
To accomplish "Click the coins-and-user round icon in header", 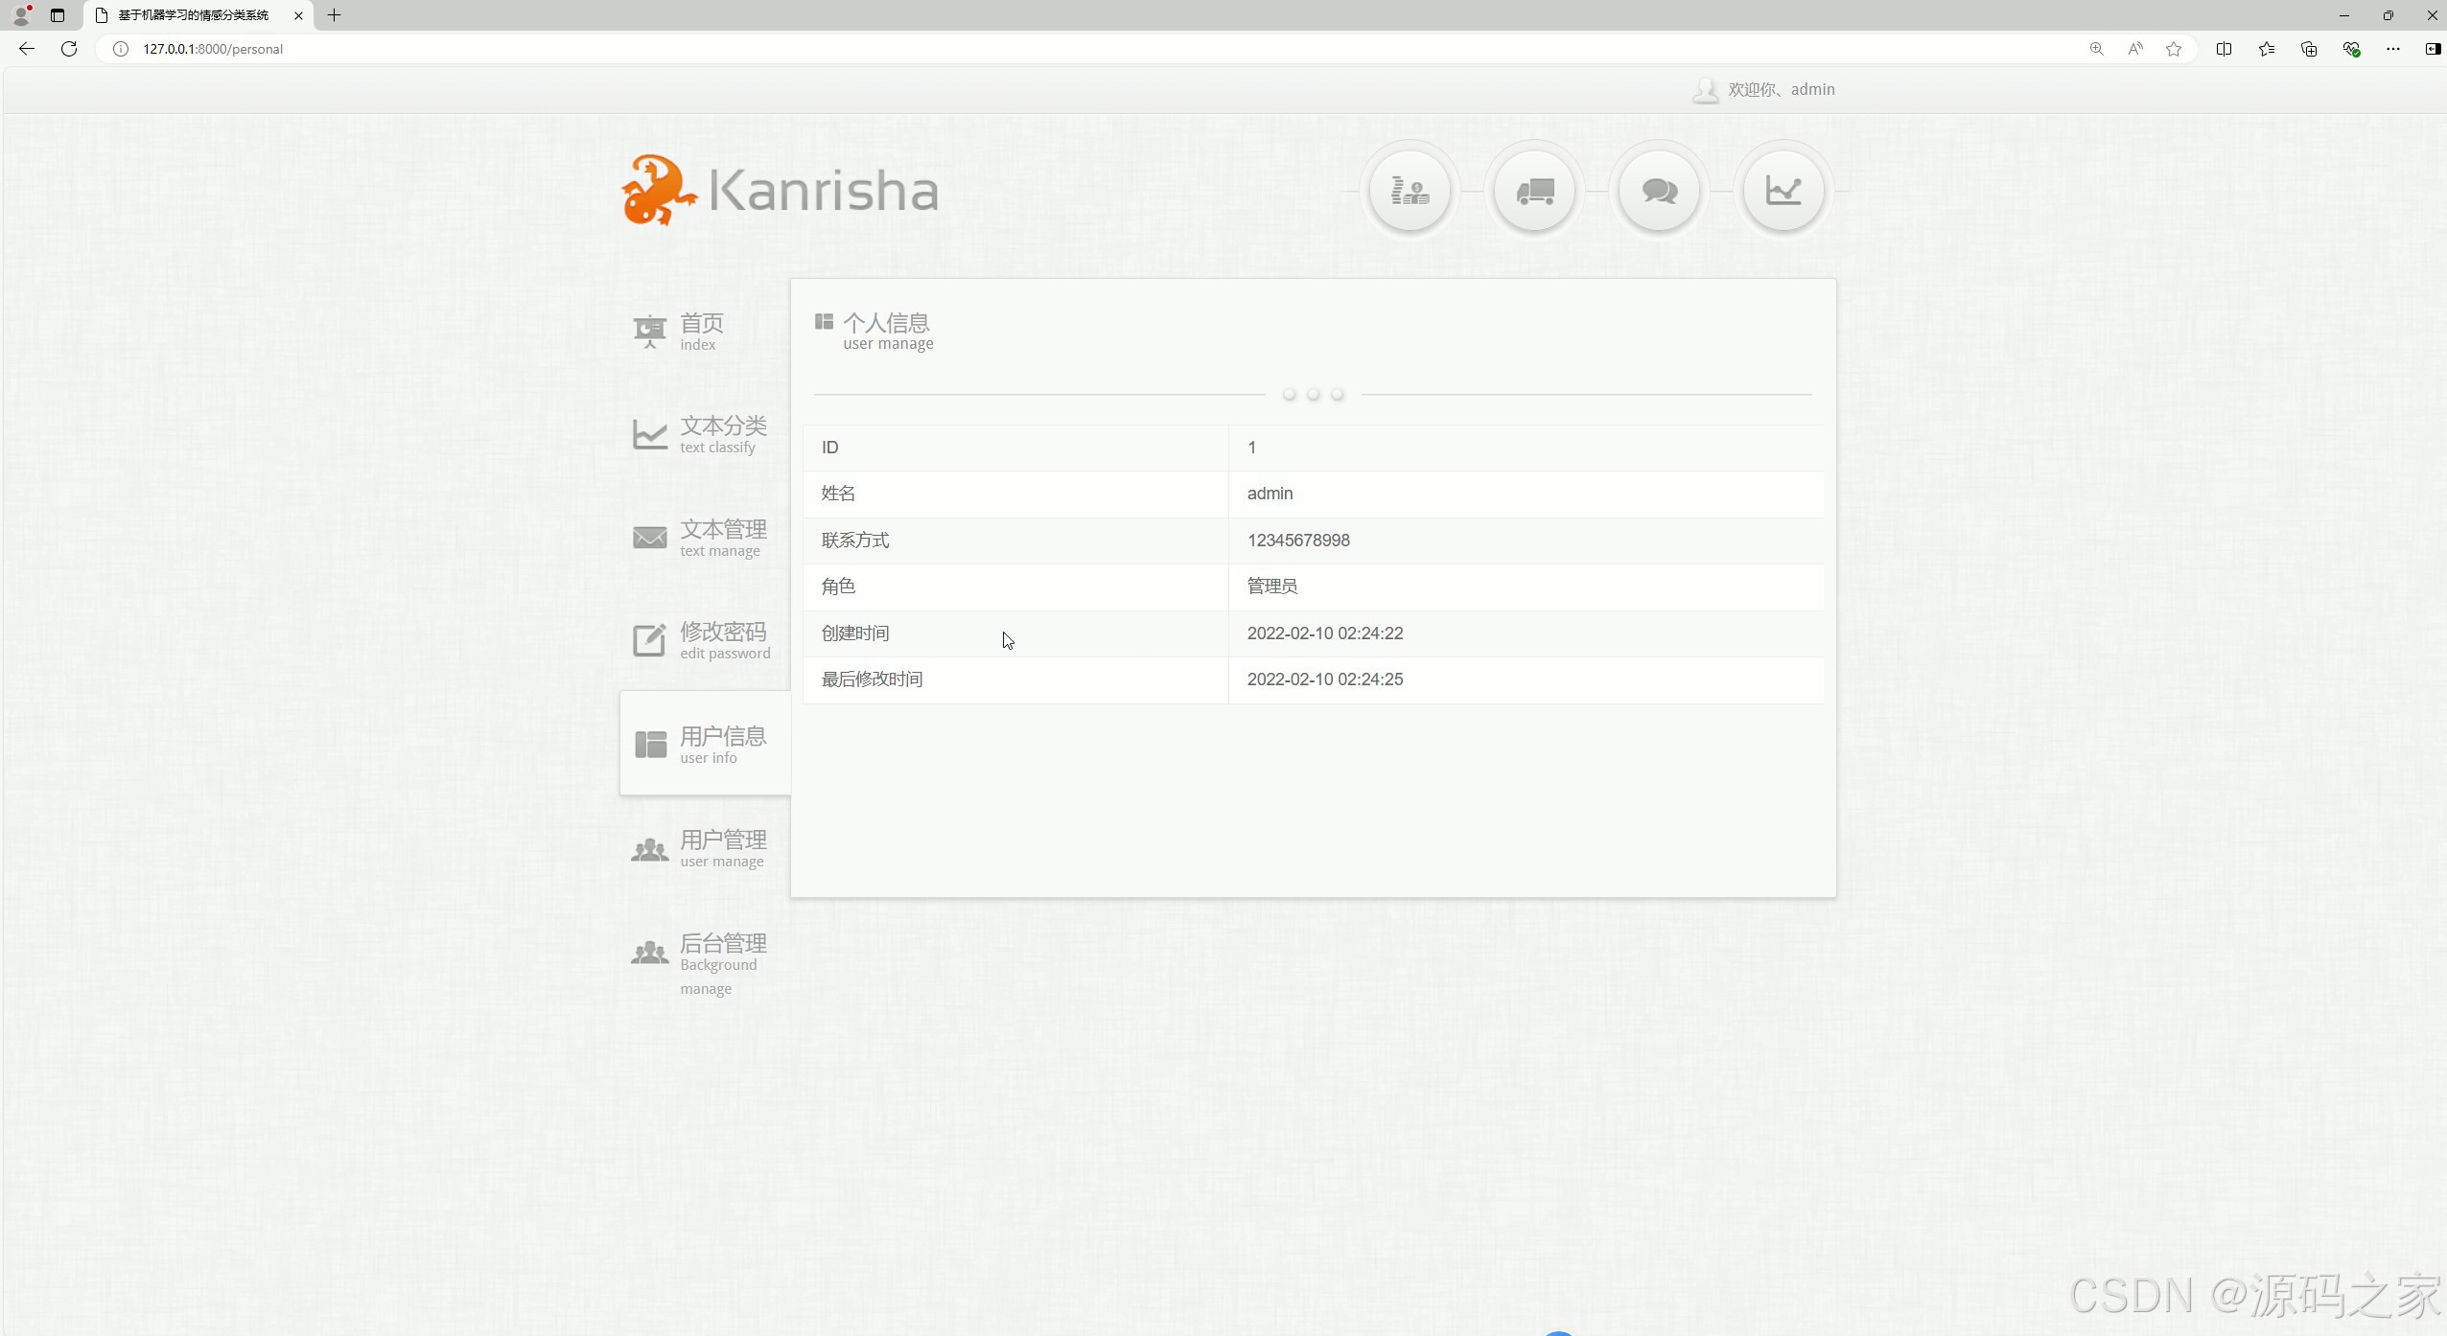I will click(1410, 191).
